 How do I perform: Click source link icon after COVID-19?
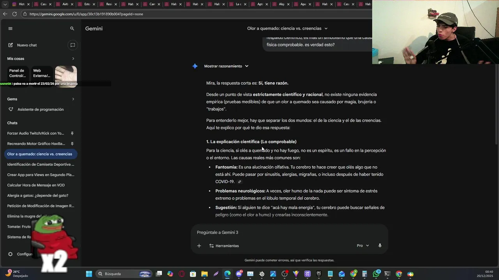(240, 182)
